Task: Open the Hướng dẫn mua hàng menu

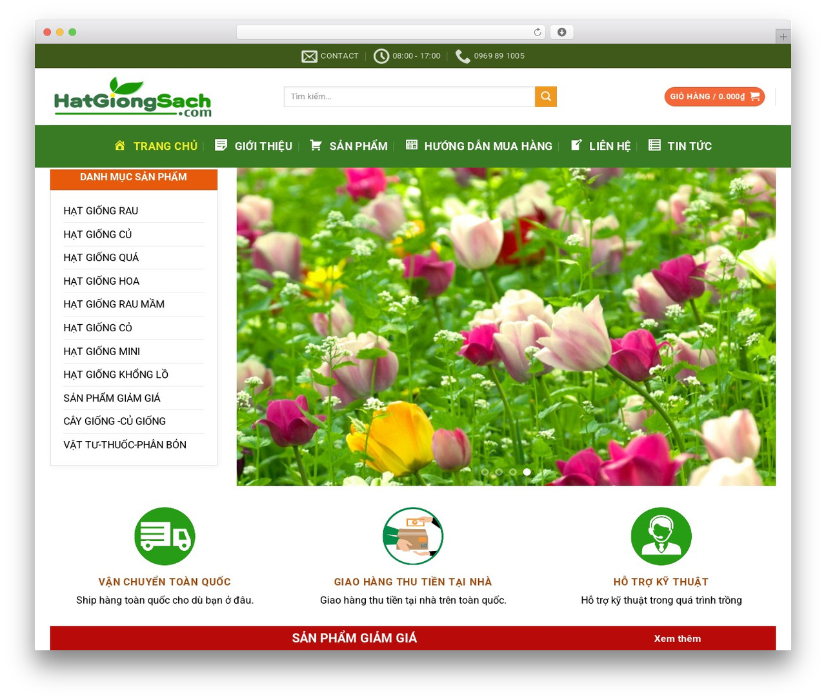Action: point(479,146)
